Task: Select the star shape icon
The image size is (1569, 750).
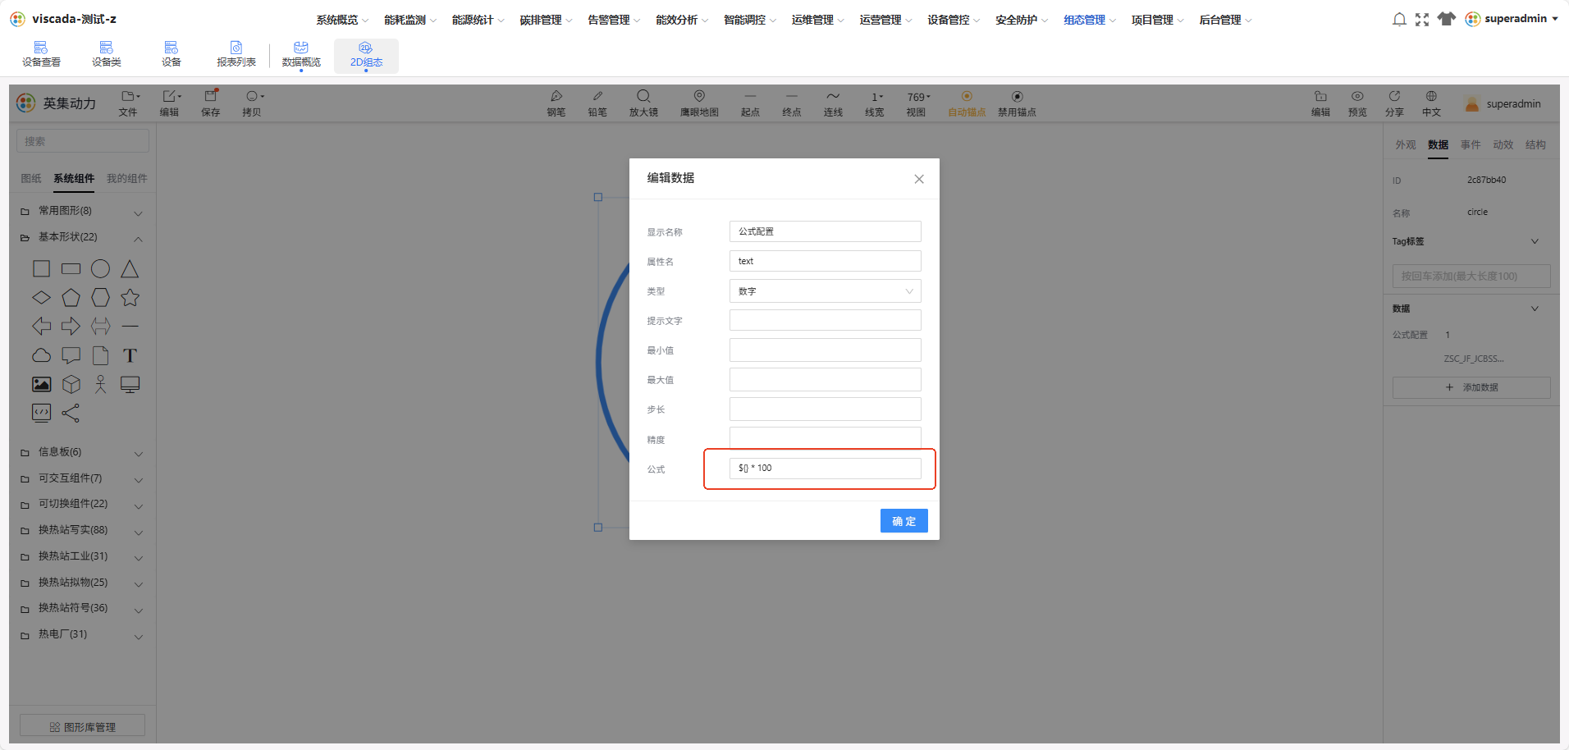Action: point(130,298)
